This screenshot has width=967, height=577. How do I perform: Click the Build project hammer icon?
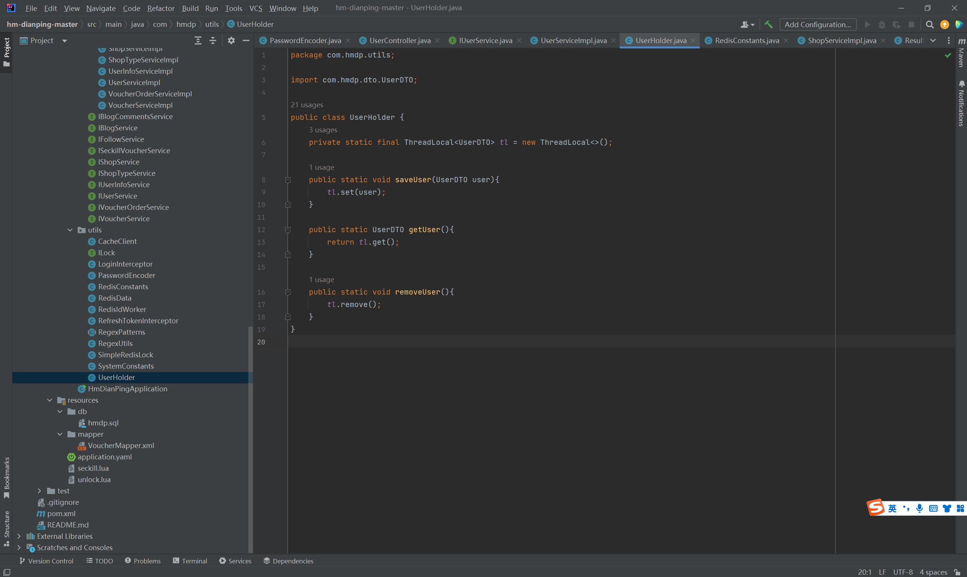[769, 25]
